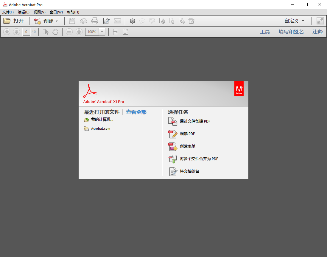Toggle read mode with the expand arrows icon

tap(320, 21)
